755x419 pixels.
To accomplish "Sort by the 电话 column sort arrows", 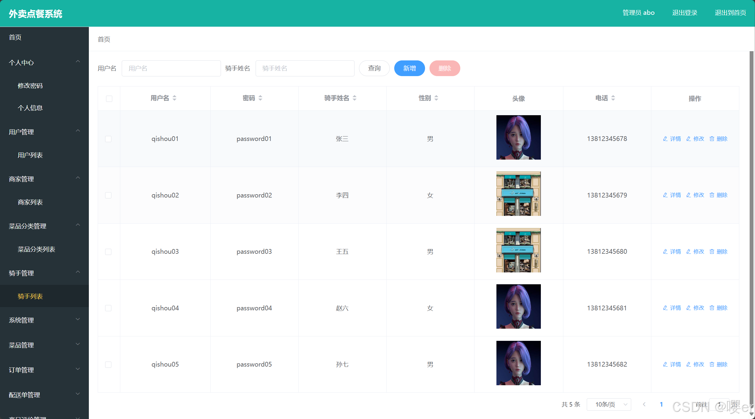I will pos(613,98).
